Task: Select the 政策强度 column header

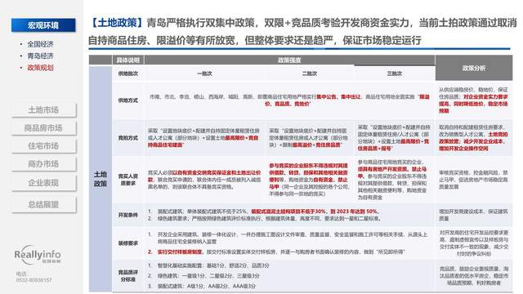Action: pyautogui.click(x=289, y=60)
